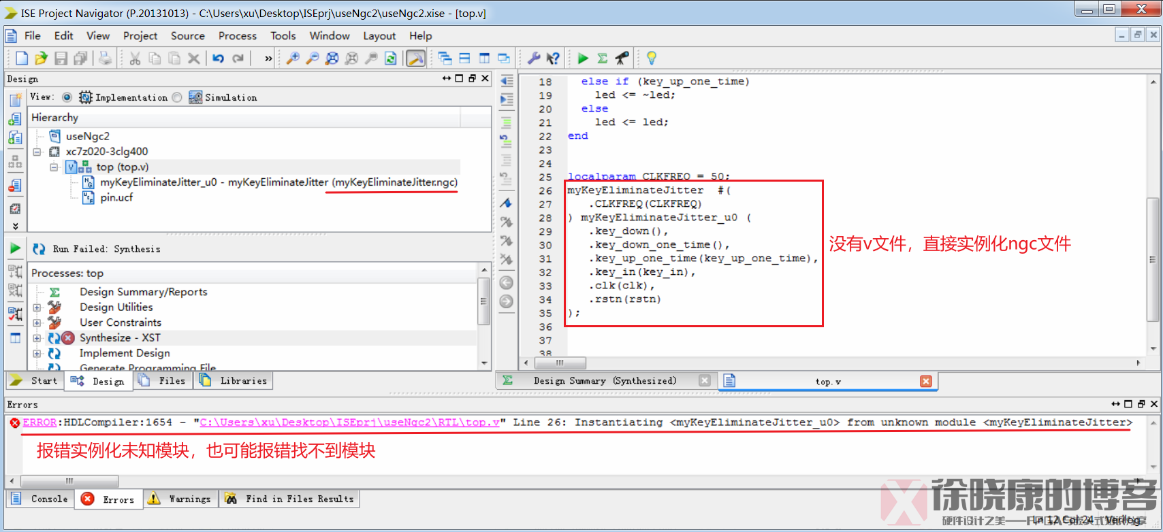Click the undo arrow in the toolbar
1163x532 pixels.
click(218, 59)
